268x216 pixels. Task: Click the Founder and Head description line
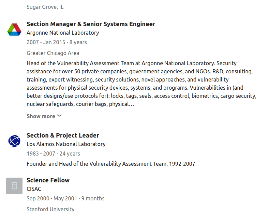click(111, 164)
